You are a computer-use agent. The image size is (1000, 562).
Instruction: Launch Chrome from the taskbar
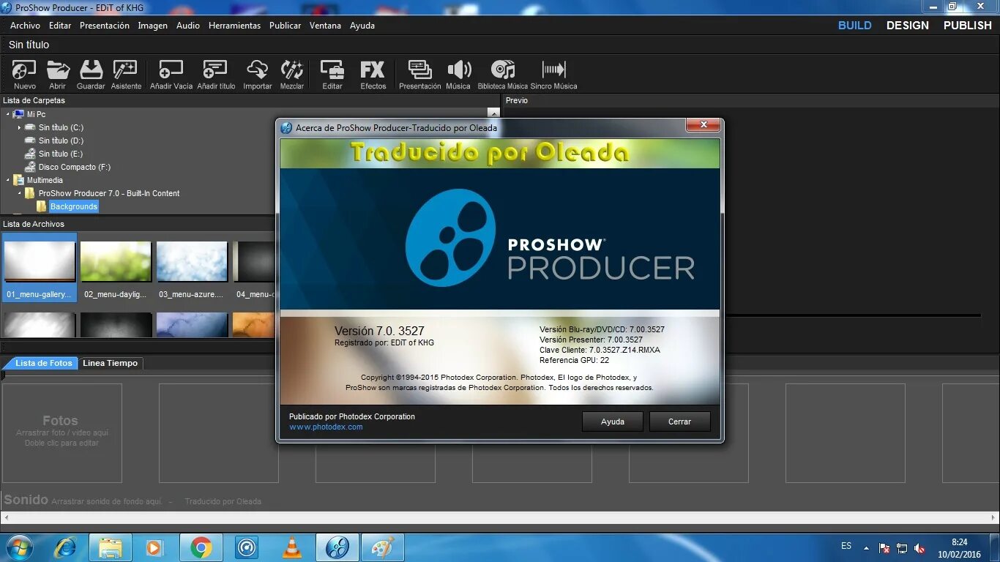(x=201, y=547)
